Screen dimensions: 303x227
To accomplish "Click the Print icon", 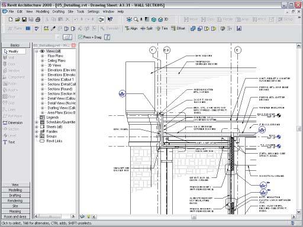I will click(x=38, y=20).
